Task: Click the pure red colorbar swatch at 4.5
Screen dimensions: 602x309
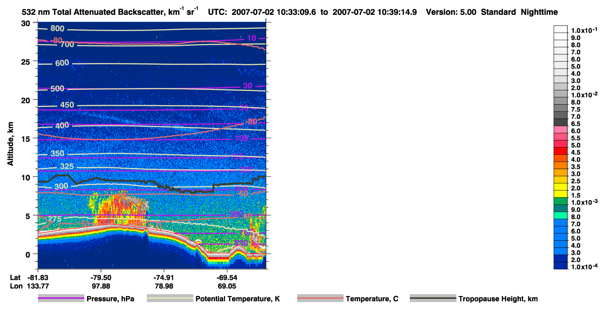Action: pyautogui.click(x=561, y=151)
